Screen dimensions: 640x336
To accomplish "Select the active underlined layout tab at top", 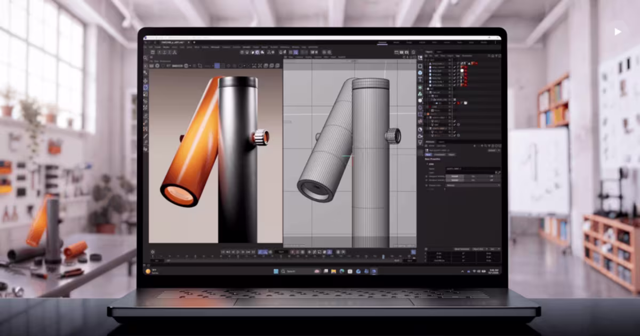I will [382, 43].
